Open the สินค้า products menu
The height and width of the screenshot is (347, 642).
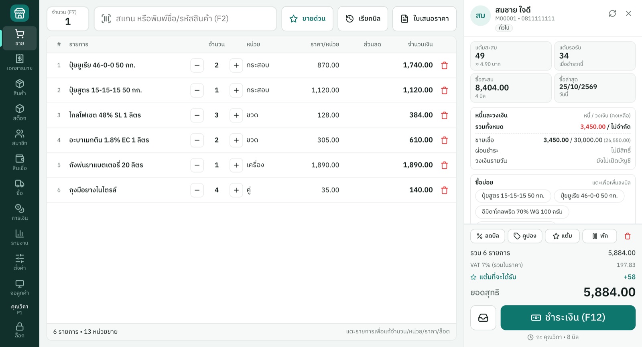point(20,88)
